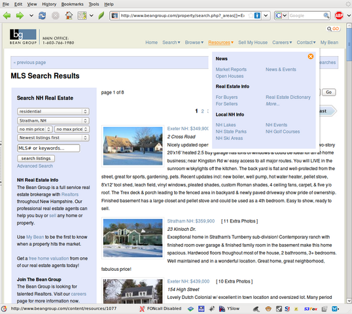Screen dimensions: 352x314
Task: Open the Adblock Plus ABP icon
Action: point(339,16)
